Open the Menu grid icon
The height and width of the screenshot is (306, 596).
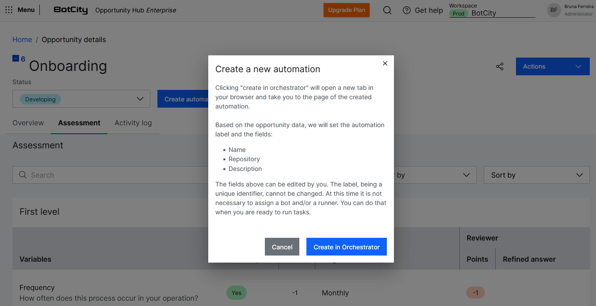[9, 10]
